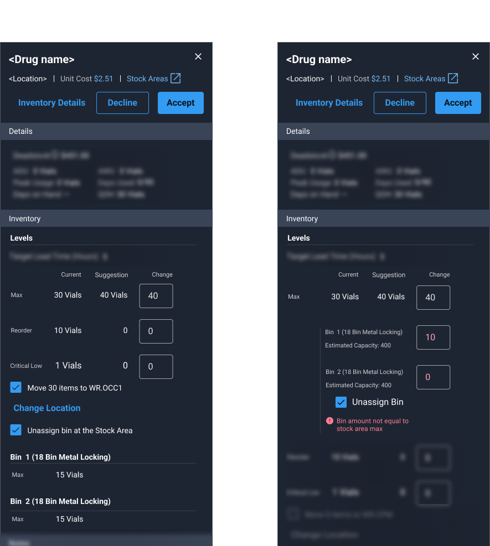The width and height of the screenshot is (490, 546).
Task: Select the Details section header in right panel
Action: tap(384, 131)
